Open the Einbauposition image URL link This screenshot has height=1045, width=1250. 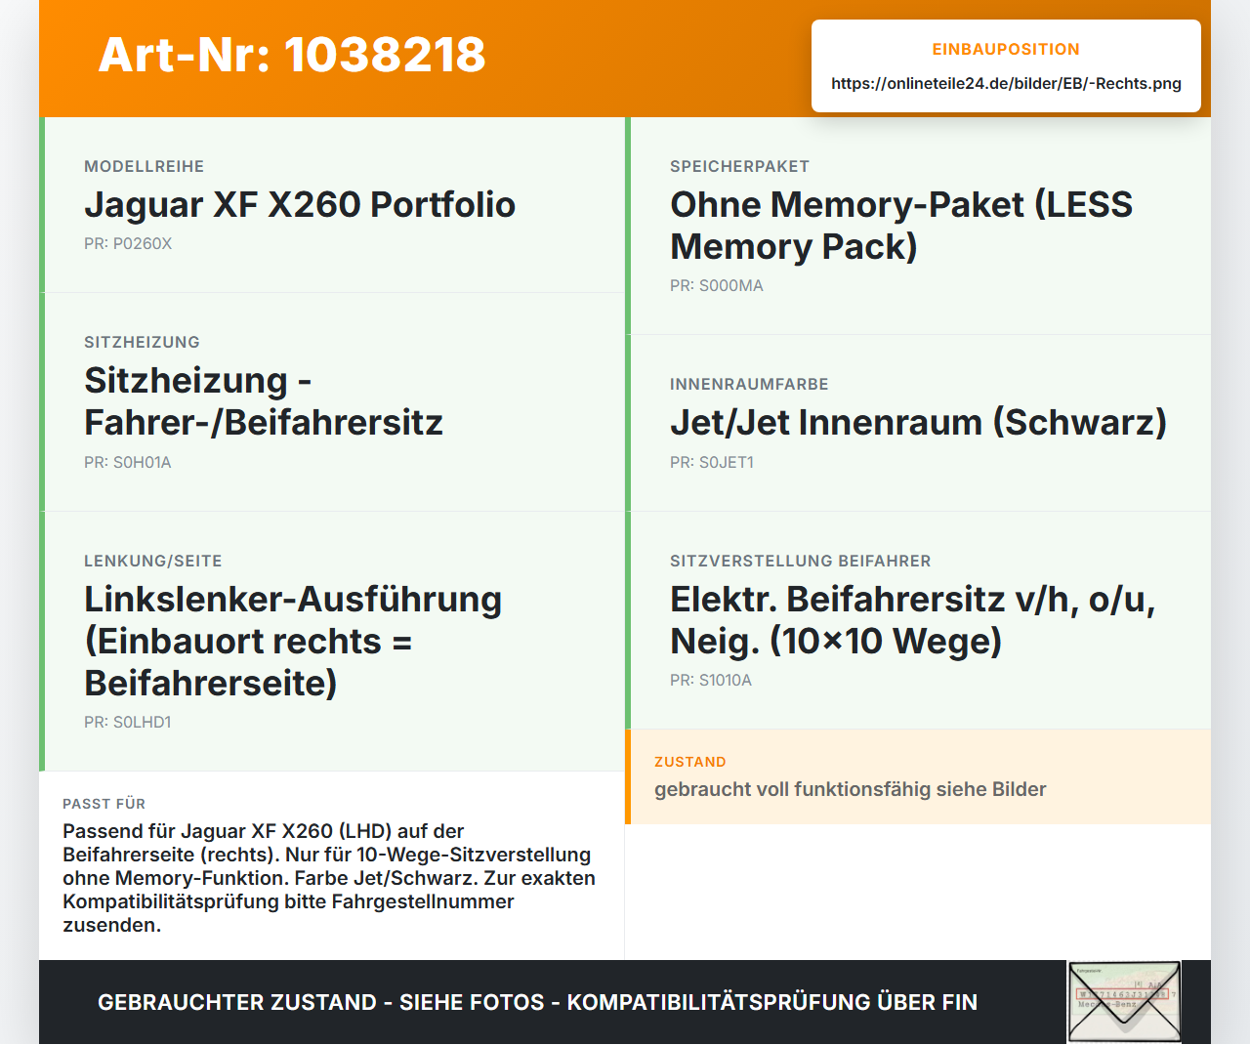click(x=1006, y=83)
